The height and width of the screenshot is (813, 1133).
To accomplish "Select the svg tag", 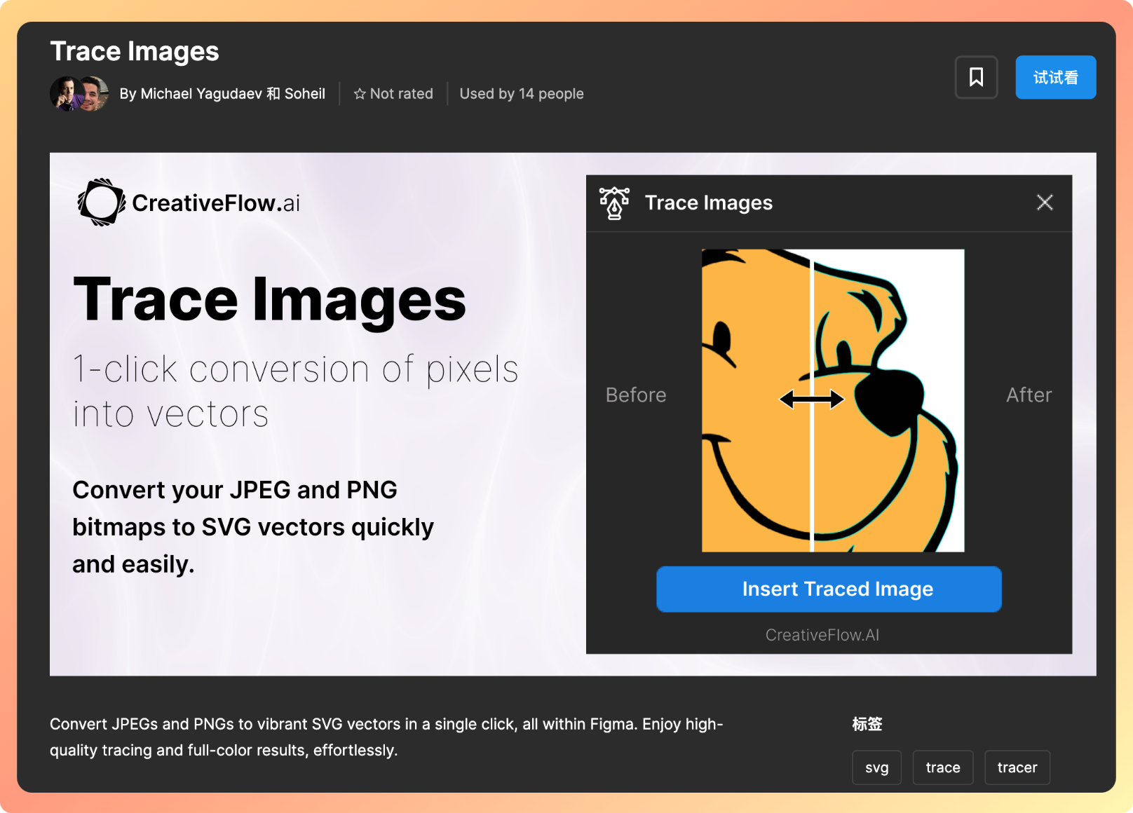I will (x=876, y=767).
